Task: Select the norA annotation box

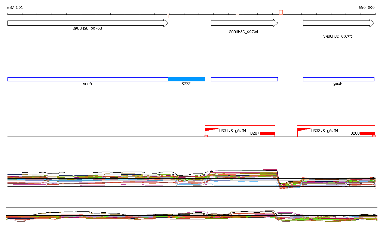Action: point(88,79)
